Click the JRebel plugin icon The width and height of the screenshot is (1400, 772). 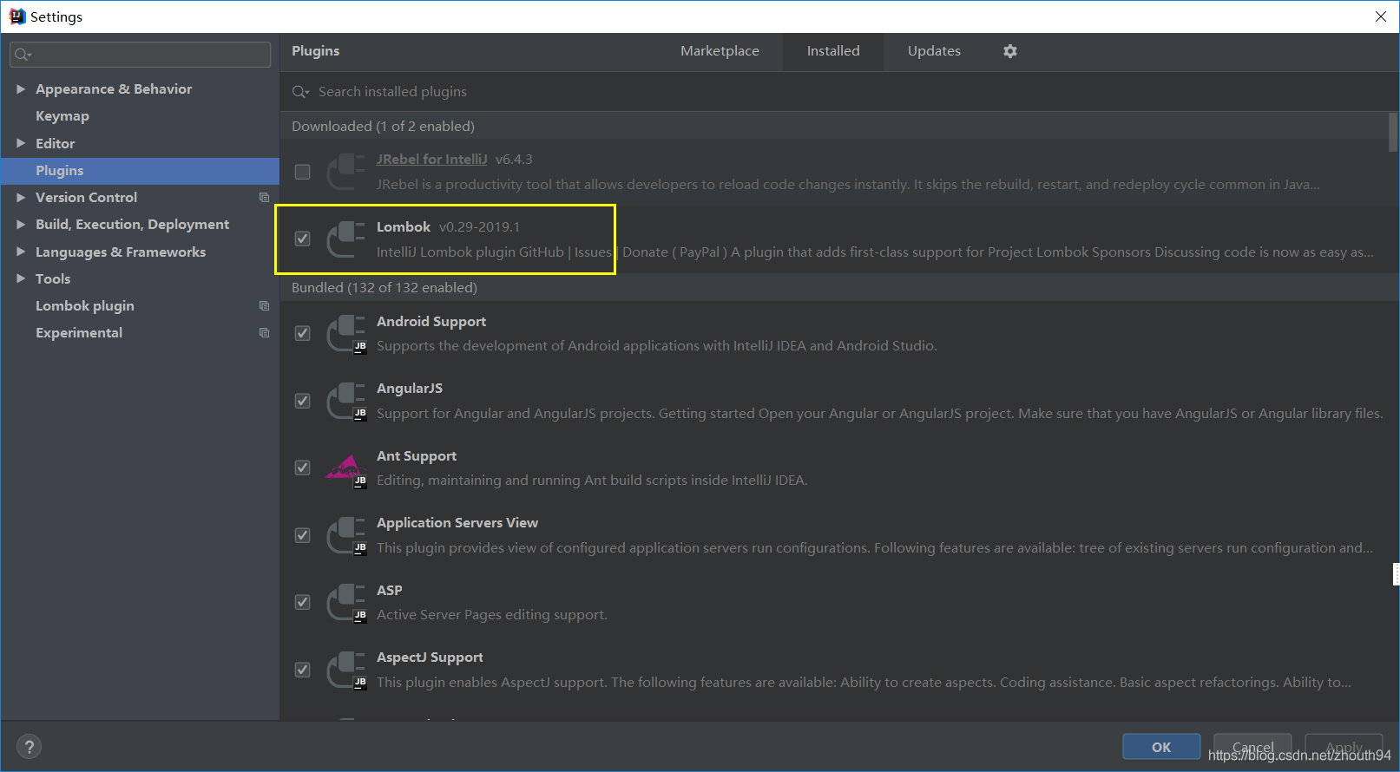346,171
